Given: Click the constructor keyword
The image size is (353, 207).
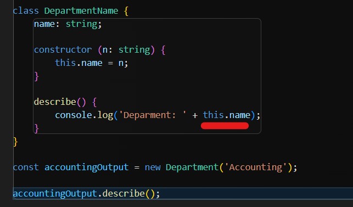Looking at the screenshot, I should (x=63, y=50).
